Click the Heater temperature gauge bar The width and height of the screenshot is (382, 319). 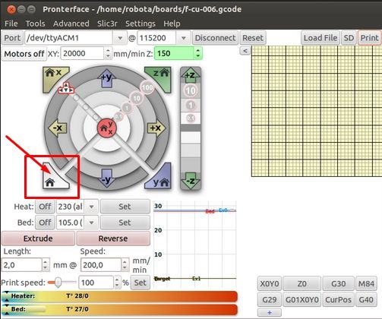tap(119, 296)
